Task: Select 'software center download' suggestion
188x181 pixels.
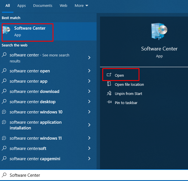Action: 48,91
